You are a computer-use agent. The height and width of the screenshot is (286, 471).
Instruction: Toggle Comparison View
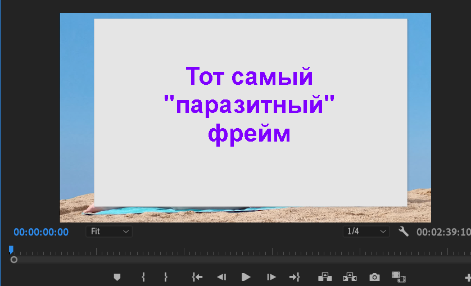(x=398, y=277)
